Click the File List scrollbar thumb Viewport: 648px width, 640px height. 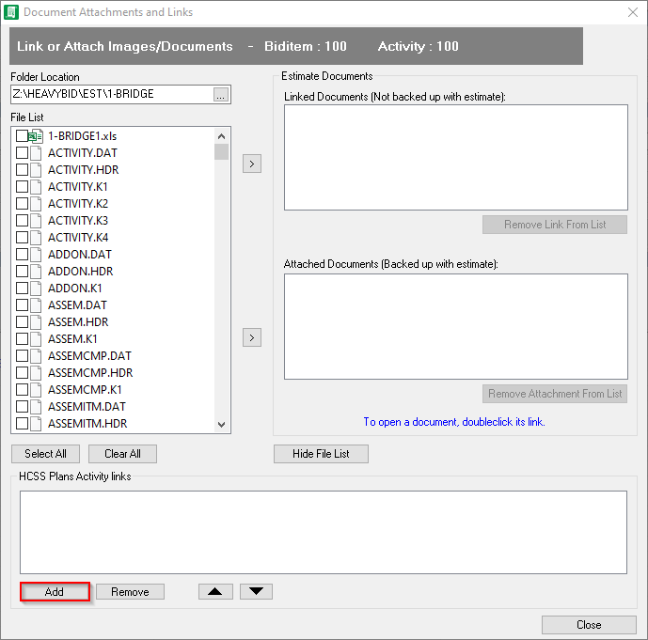222,151
